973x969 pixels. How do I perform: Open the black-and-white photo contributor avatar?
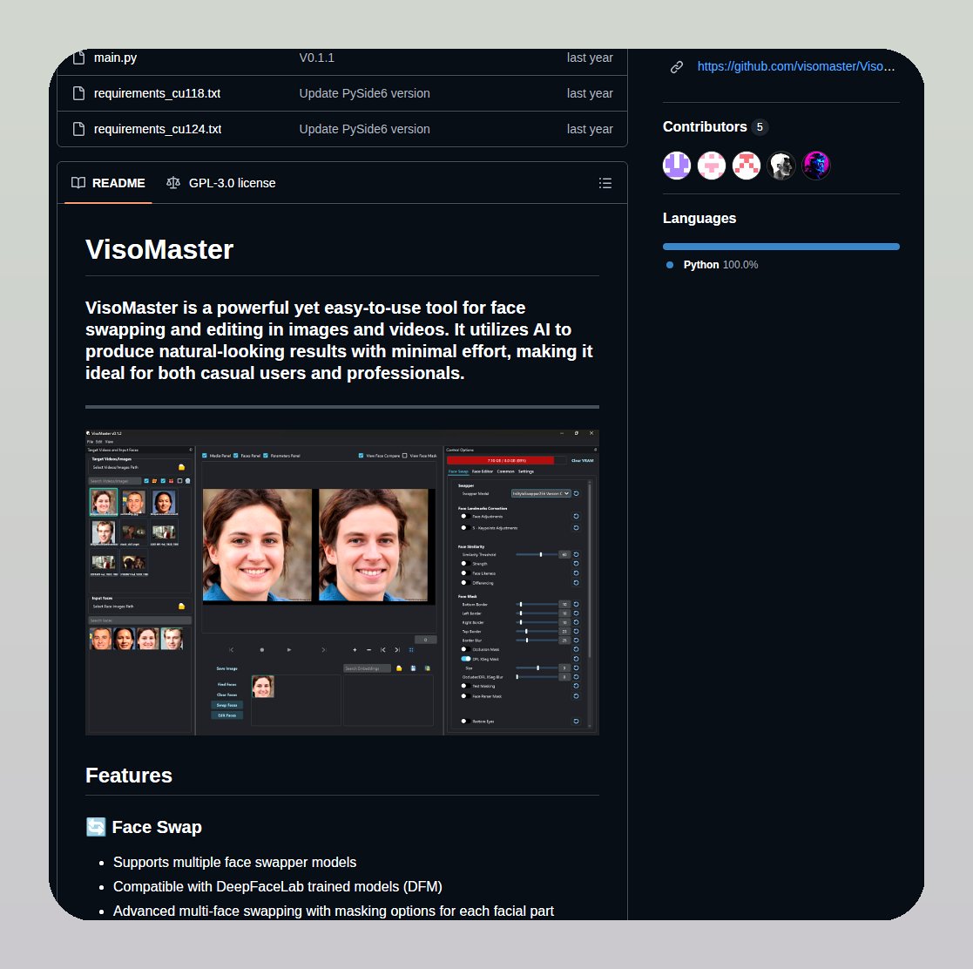pyautogui.click(x=781, y=165)
